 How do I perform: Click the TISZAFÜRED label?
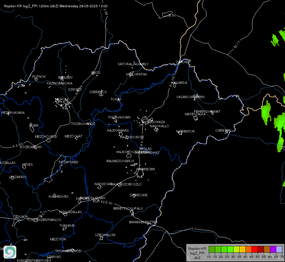tap(68, 162)
